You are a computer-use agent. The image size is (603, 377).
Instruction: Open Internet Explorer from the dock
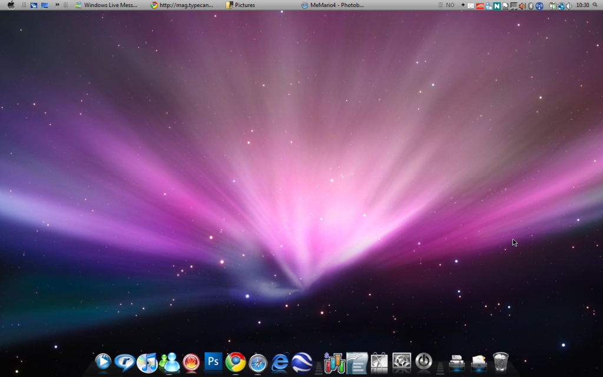[280, 362]
